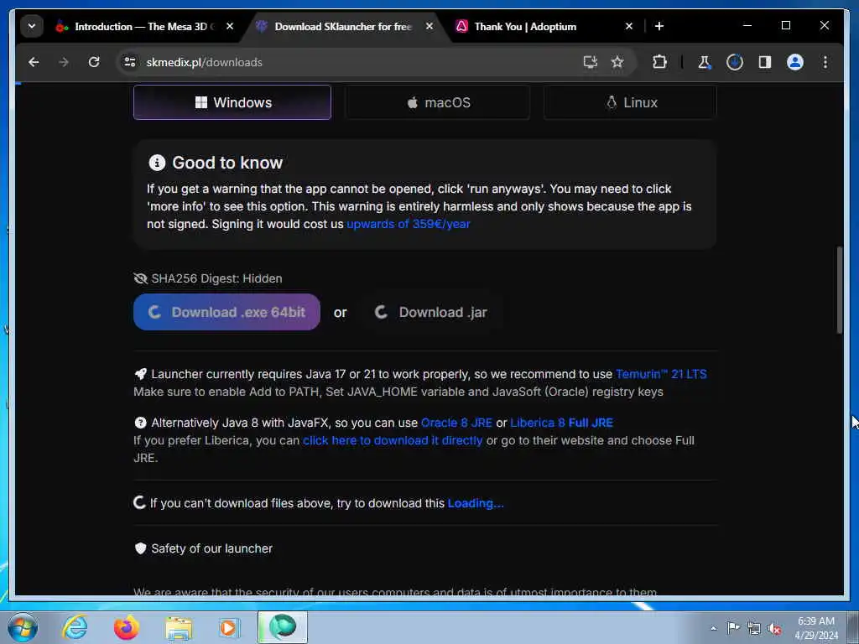Reveal the hidden SHA256 digest eye icon
Screen dimensions: 859x644
[140, 278]
